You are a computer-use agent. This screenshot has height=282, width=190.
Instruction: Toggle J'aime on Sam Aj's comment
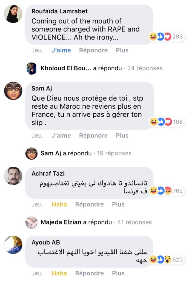pyautogui.click(x=61, y=136)
